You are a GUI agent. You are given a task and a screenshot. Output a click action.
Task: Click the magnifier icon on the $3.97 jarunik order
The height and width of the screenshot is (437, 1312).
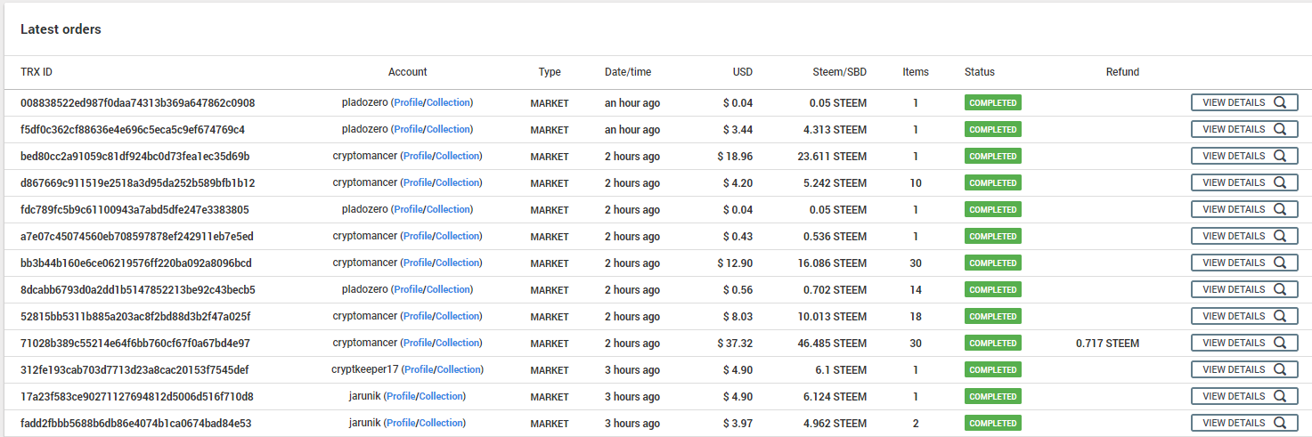[x=1280, y=423]
